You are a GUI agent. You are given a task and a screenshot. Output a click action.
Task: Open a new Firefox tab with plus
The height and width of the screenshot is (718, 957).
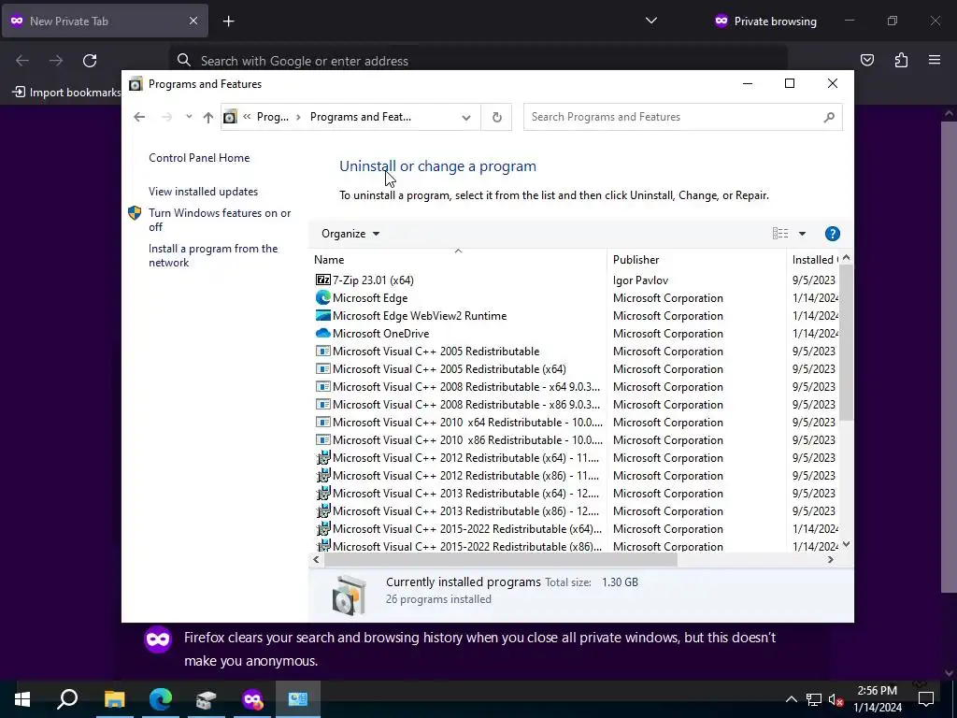228,22
